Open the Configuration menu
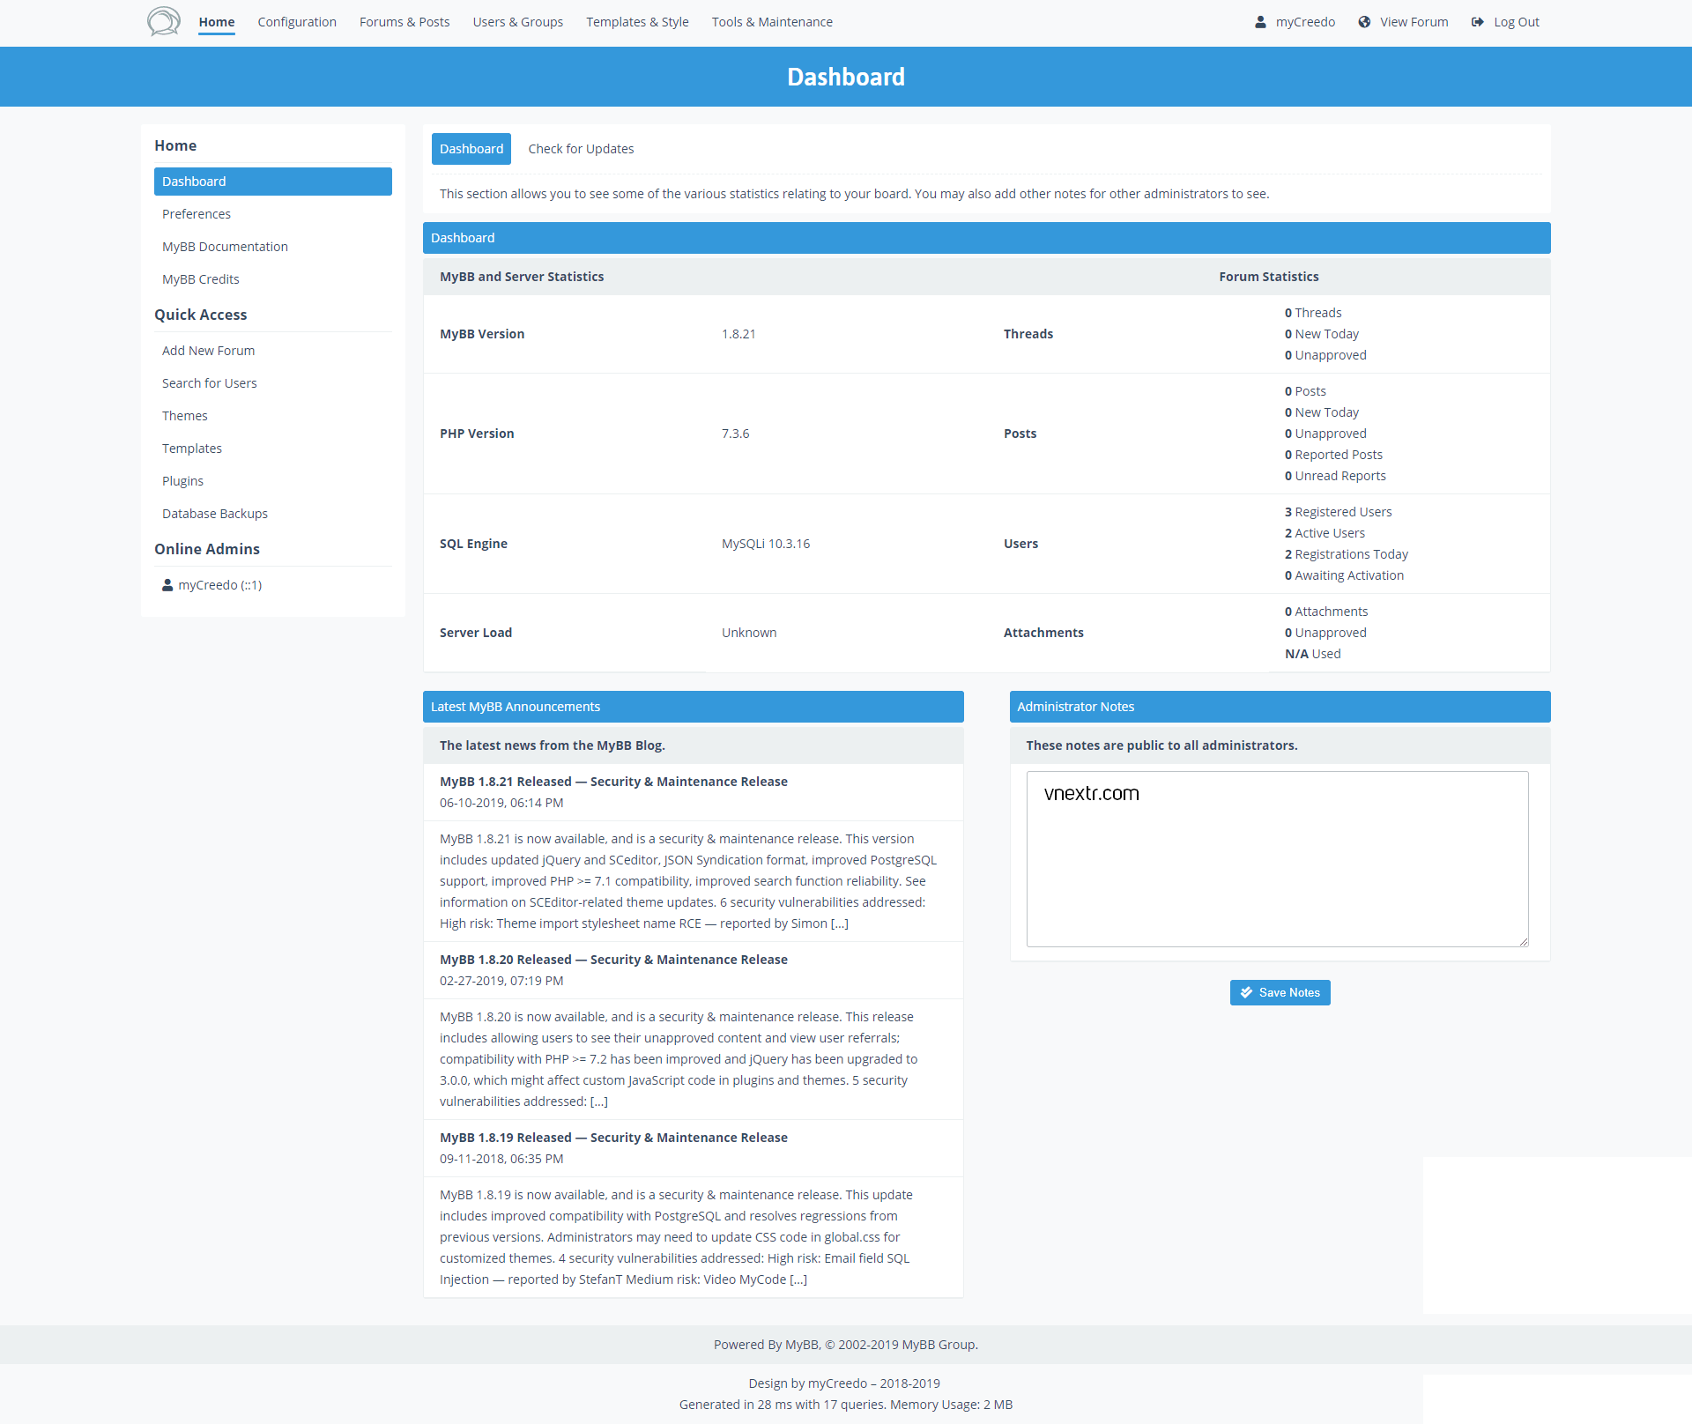This screenshot has height=1424, width=1692. [297, 22]
